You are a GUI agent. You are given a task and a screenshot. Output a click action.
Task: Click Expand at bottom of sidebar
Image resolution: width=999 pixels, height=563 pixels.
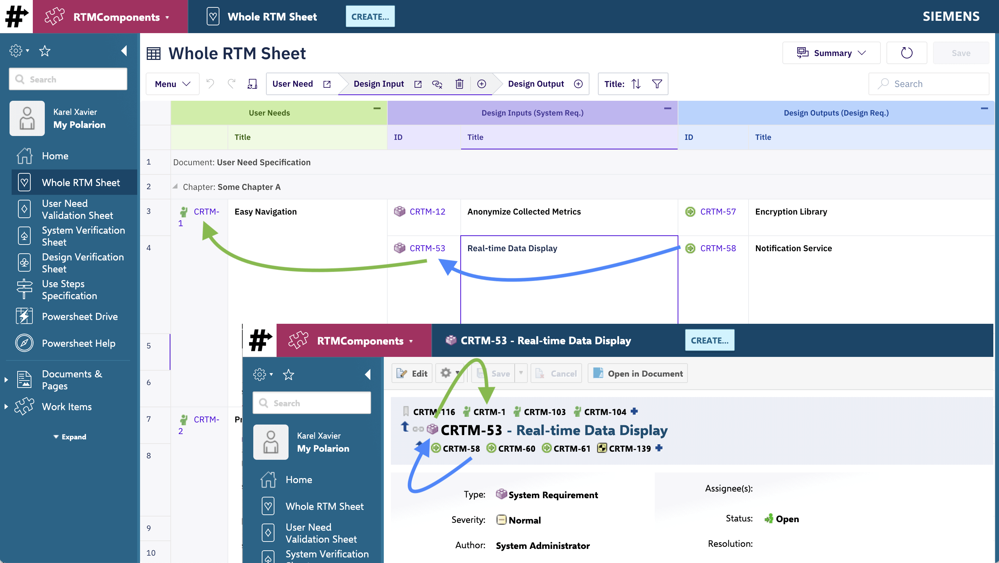pos(70,437)
